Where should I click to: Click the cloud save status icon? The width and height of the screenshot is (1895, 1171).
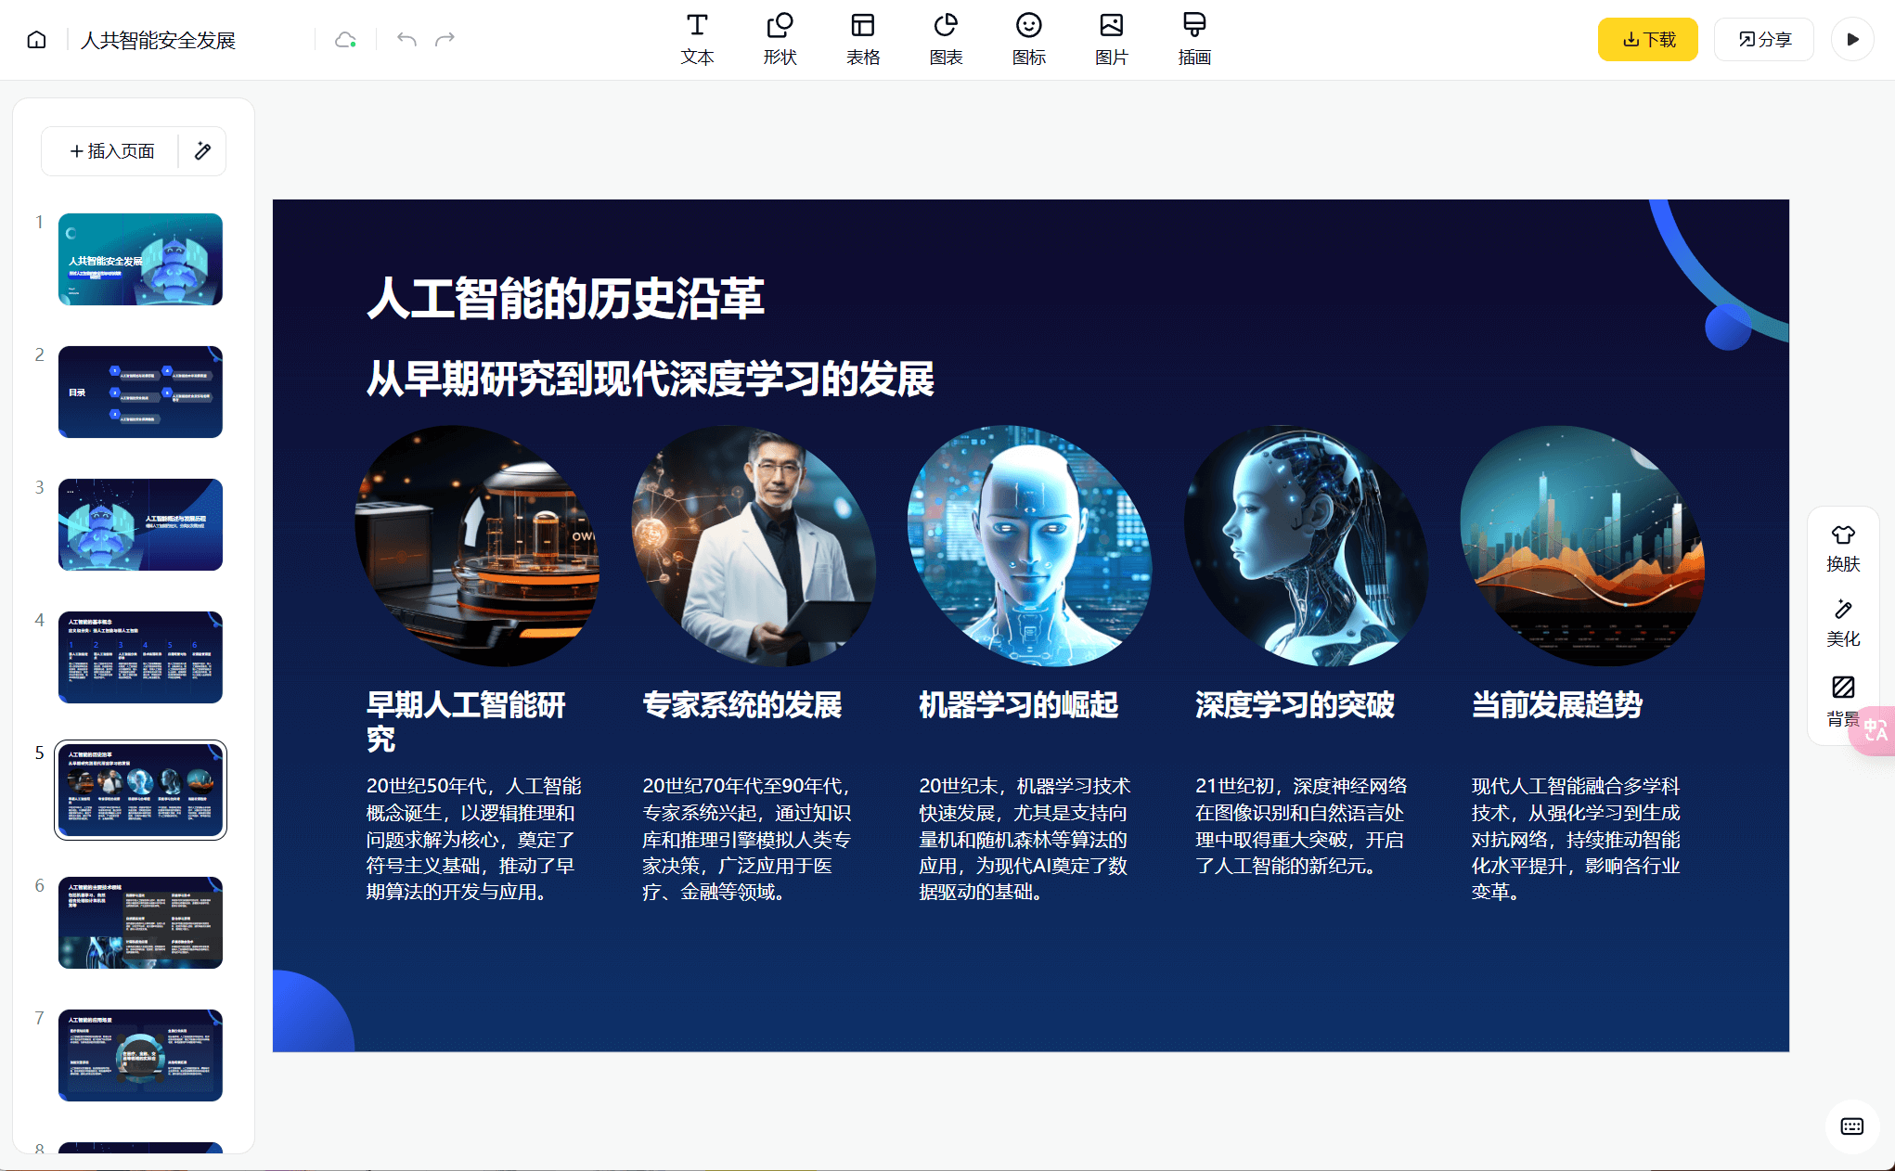[345, 40]
